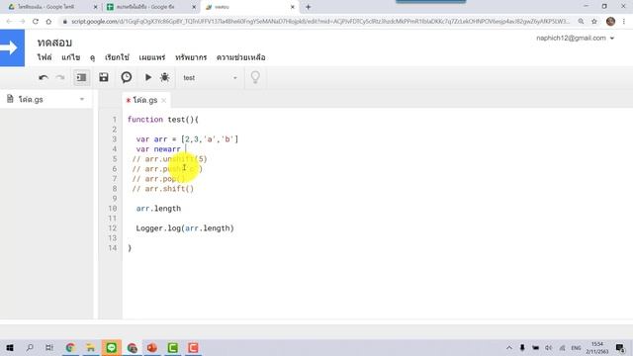Show hidden system tray icons
633x356 pixels.
[x=509, y=347]
